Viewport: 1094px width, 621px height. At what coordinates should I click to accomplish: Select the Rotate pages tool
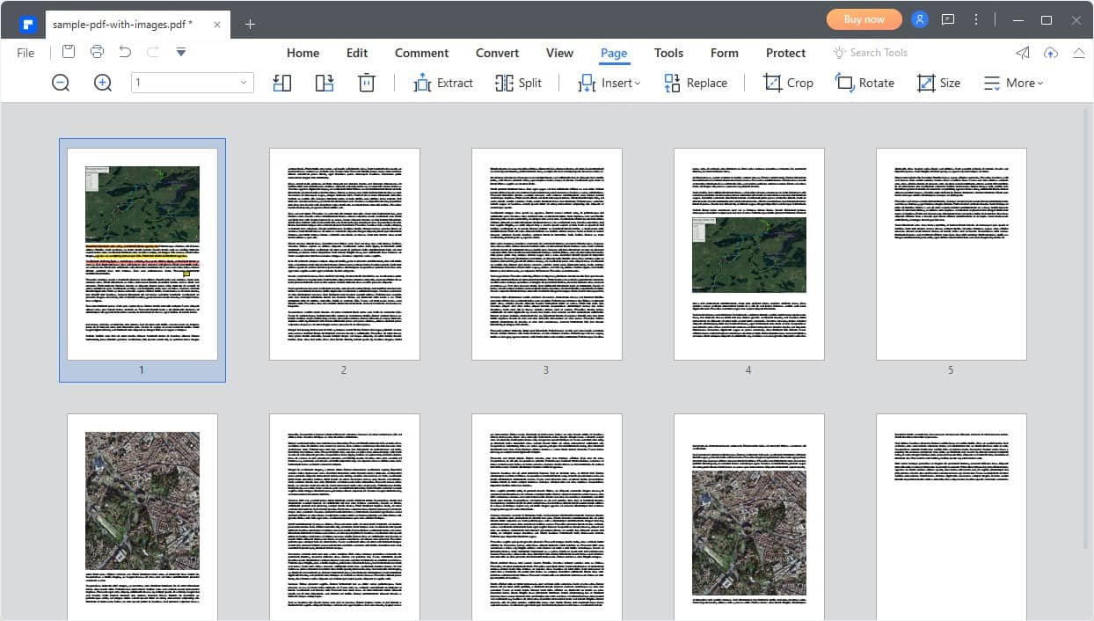(x=865, y=82)
